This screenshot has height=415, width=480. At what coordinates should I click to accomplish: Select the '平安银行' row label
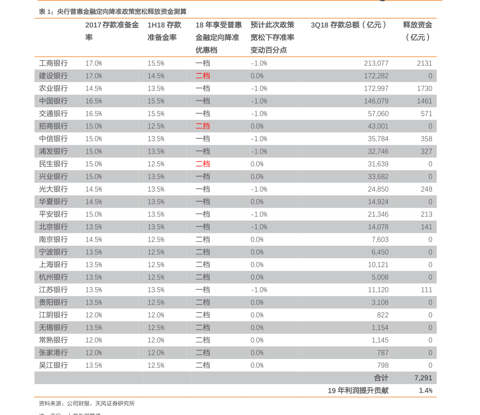53,214
